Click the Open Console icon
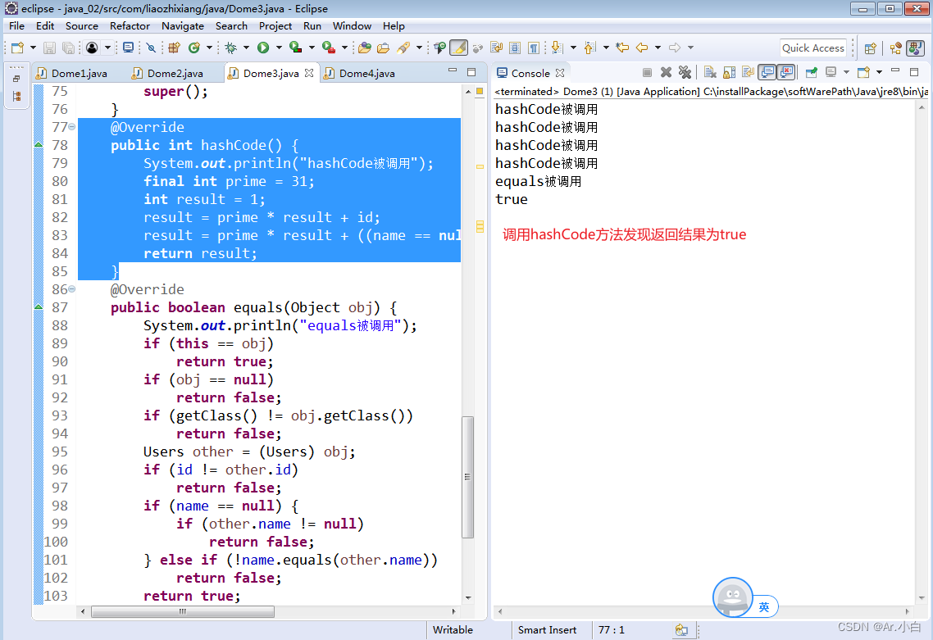The width and height of the screenshot is (933, 640). 863,73
